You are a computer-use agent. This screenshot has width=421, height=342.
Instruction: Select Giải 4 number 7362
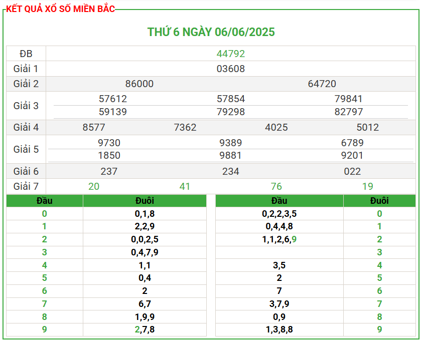click(x=185, y=127)
